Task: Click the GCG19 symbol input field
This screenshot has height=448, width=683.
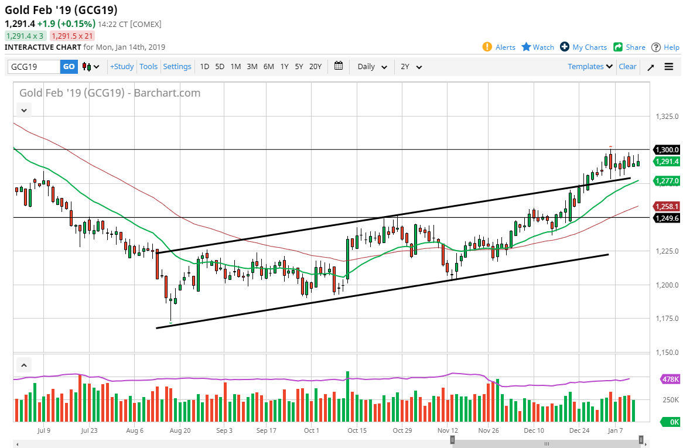Action: (x=34, y=67)
